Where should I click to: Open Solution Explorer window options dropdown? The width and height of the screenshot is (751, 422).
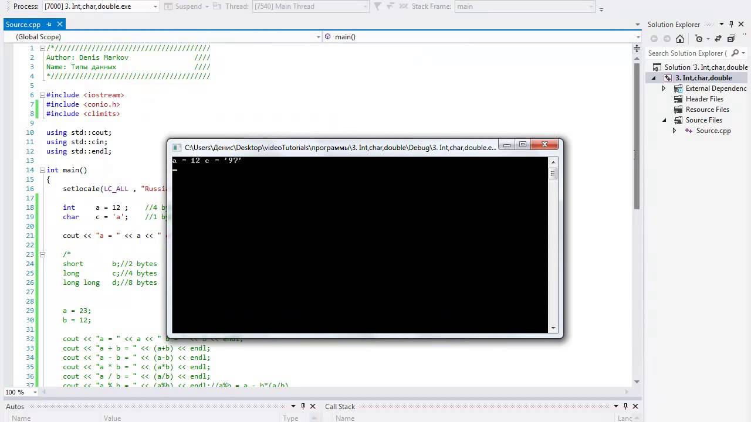click(721, 24)
